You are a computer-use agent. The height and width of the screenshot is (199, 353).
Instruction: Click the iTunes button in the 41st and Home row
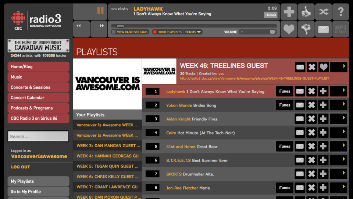pos(285,146)
